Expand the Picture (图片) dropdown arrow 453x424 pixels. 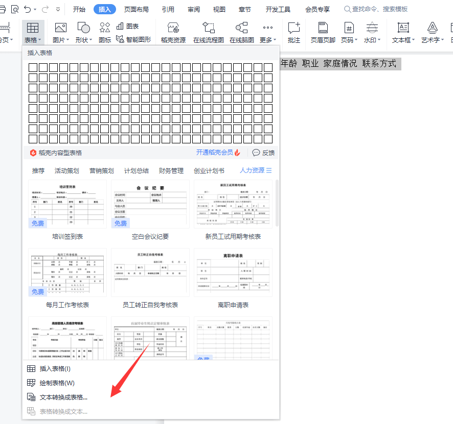[67, 40]
